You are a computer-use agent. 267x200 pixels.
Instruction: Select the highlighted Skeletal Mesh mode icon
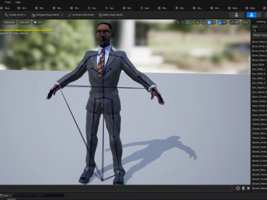point(251,15)
